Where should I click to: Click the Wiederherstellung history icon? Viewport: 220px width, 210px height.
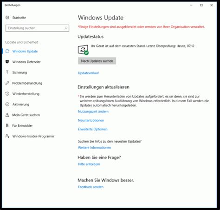click(7, 94)
